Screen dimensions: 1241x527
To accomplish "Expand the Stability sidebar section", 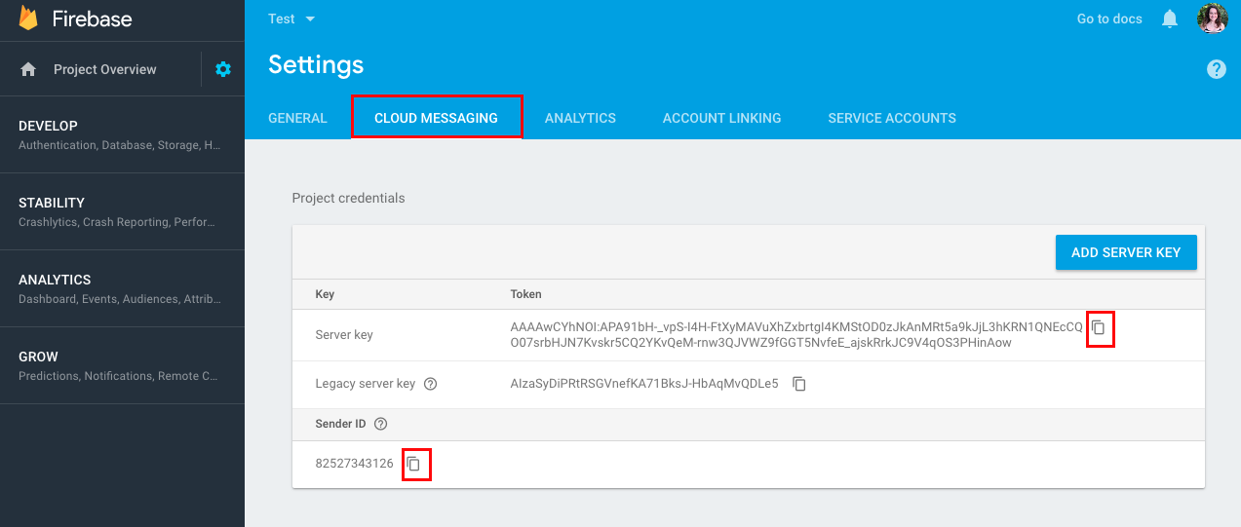I will click(x=122, y=211).
